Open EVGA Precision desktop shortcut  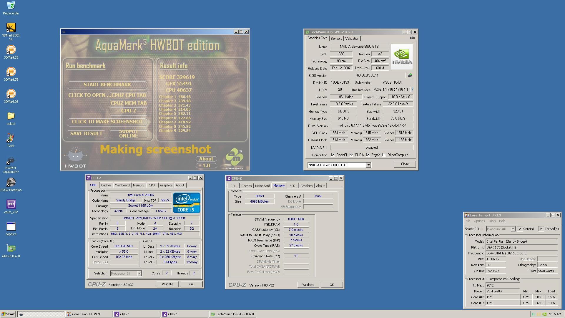tap(11, 185)
